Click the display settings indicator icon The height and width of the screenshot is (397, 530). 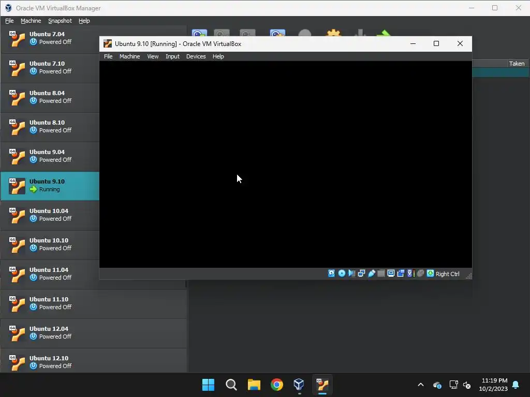391,273
